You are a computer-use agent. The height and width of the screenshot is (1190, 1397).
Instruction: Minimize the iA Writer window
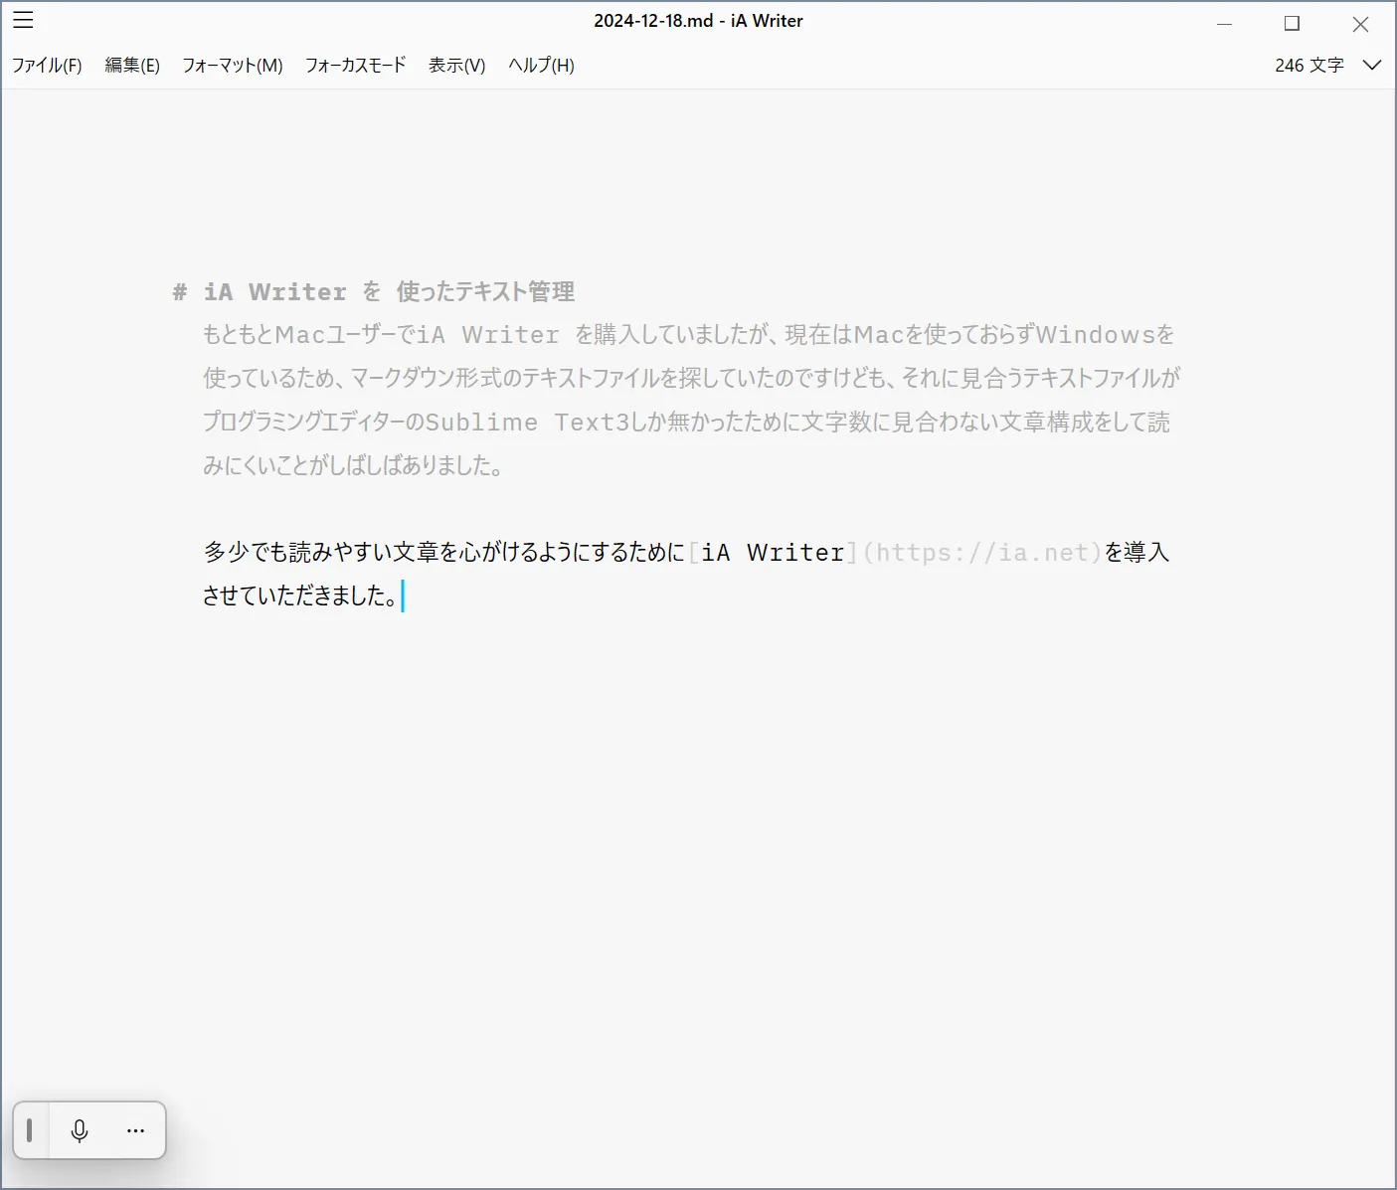1224,24
